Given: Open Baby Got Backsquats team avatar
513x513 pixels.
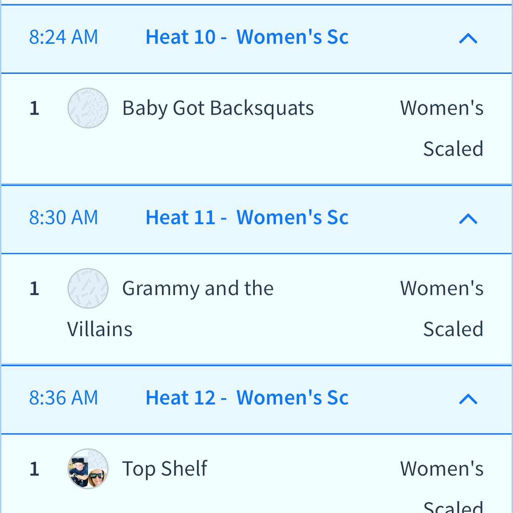Looking at the screenshot, I should pyautogui.click(x=88, y=108).
